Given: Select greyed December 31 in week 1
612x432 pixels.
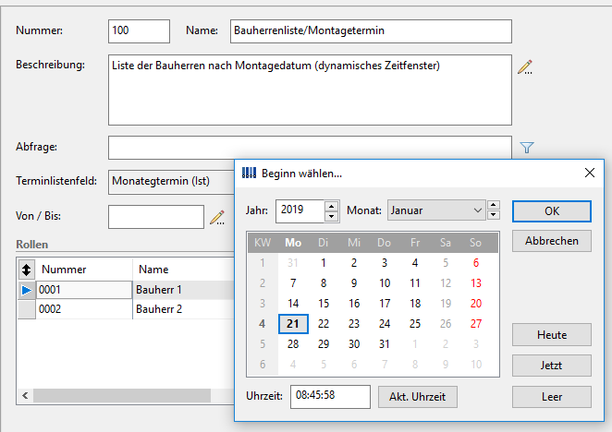Looking at the screenshot, I should pos(293,263).
